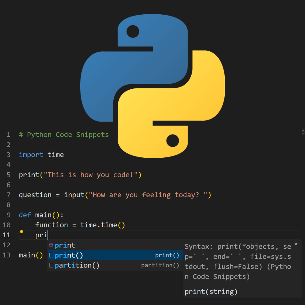Click the "How are you feeling today?" string

[148, 195]
